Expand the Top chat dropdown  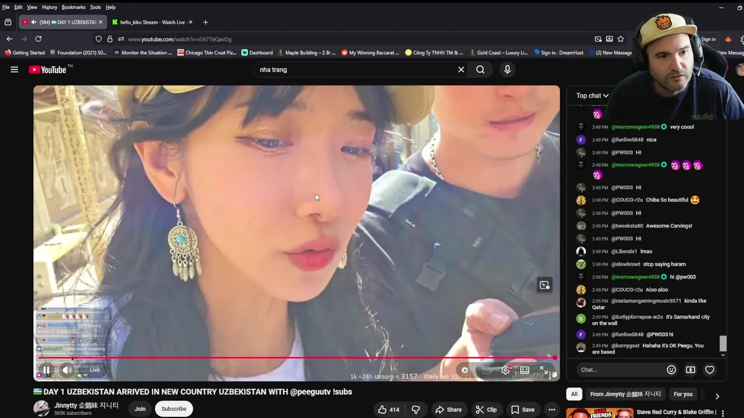(x=592, y=96)
